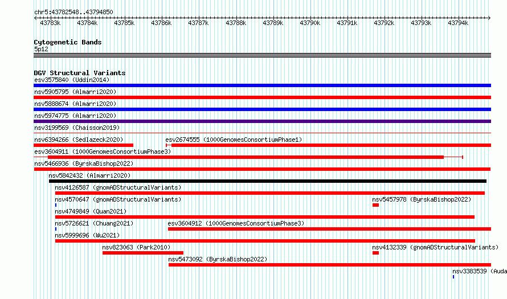Viewport: 507px width, 299px height.
Task: Select the red nsv5466936 variant bar
Action: coord(262,169)
